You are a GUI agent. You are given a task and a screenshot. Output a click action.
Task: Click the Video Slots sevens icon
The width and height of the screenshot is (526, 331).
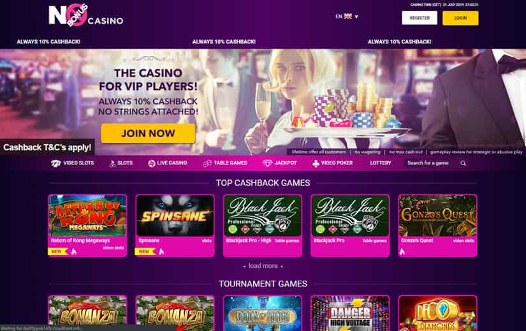click(x=55, y=163)
